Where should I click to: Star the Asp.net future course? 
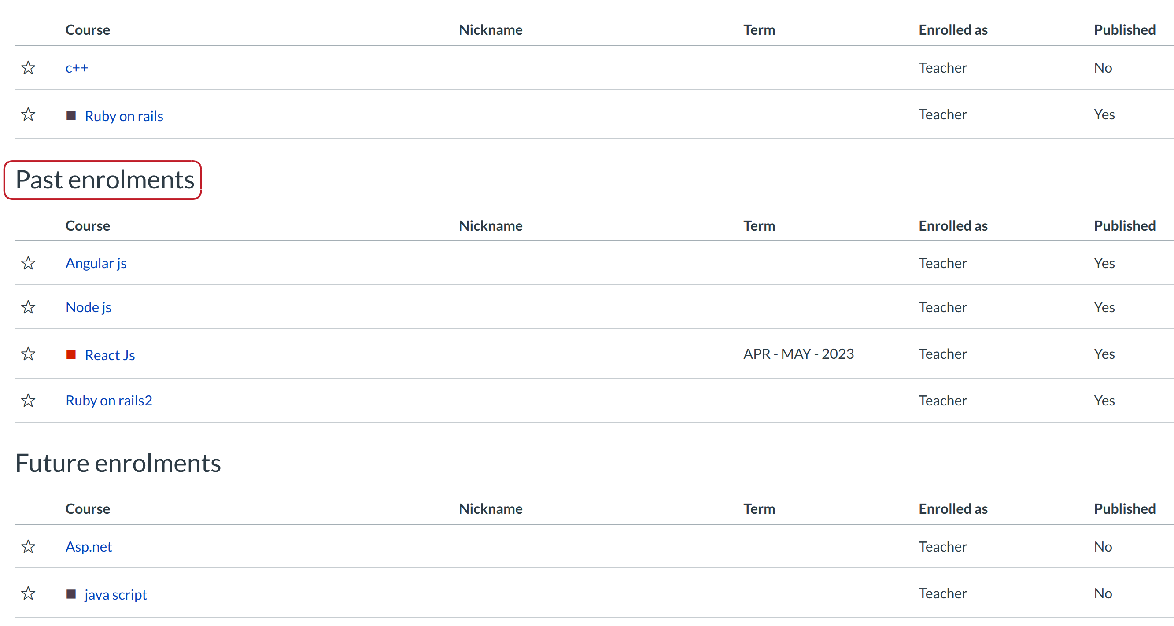point(28,546)
